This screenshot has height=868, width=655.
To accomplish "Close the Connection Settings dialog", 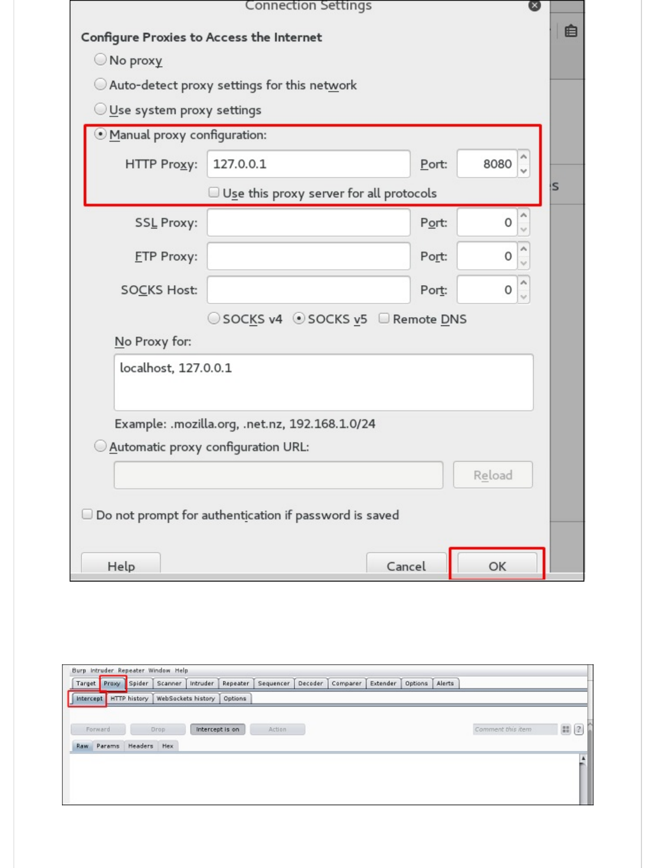I will (535, 5).
